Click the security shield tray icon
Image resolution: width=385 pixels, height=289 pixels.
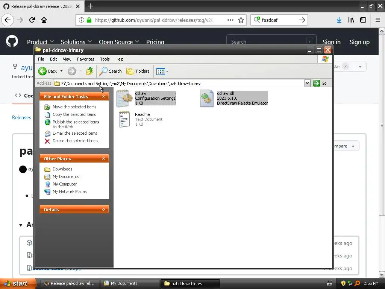[x=343, y=283]
